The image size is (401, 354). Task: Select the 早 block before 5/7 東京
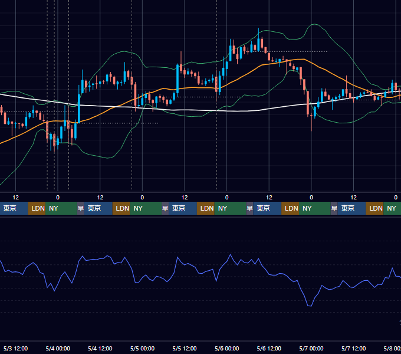click(334, 208)
